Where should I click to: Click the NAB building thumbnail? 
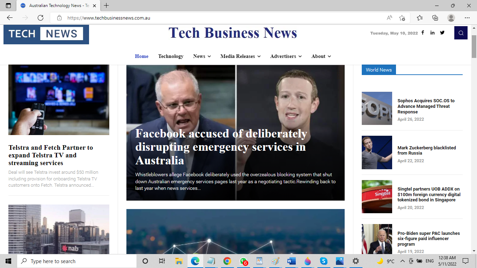(59, 229)
